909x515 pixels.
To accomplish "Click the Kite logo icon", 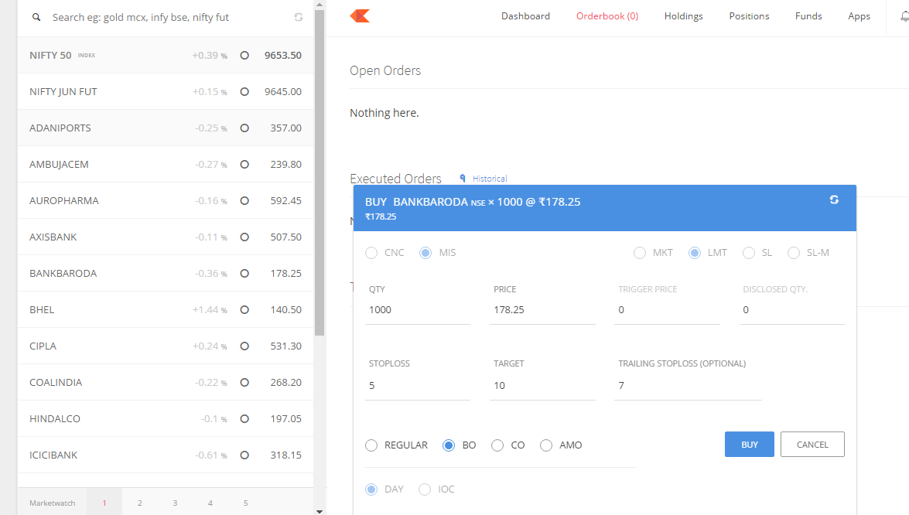I will [360, 16].
